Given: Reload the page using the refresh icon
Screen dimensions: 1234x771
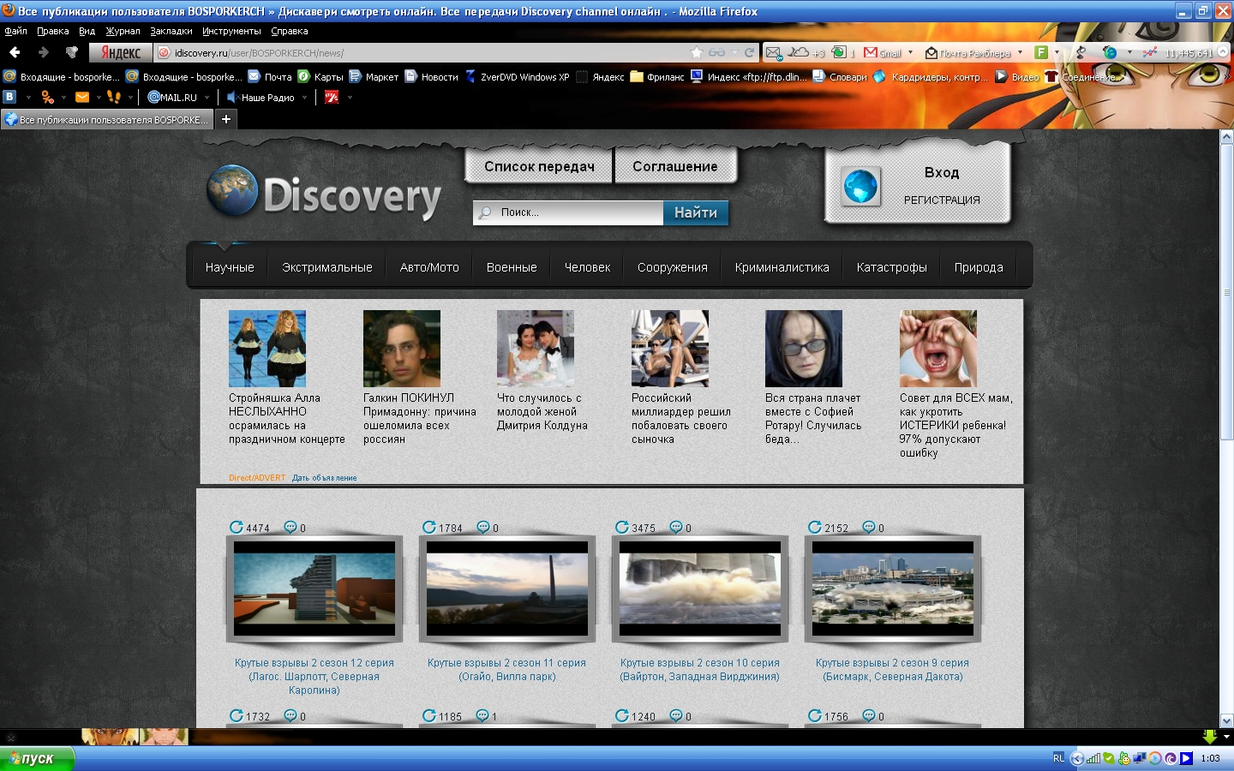Looking at the screenshot, I should click(x=749, y=52).
